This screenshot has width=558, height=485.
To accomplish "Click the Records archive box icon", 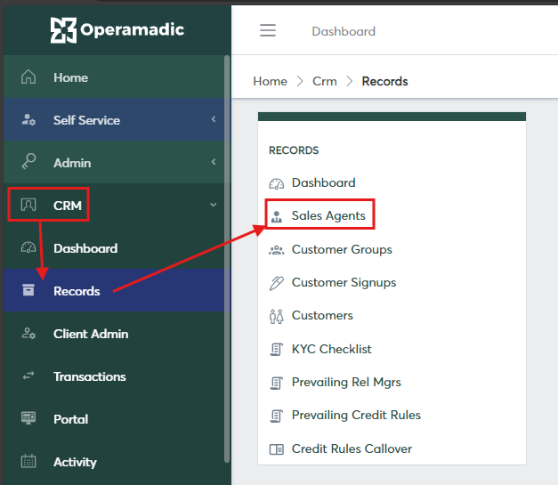I will tap(28, 290).
